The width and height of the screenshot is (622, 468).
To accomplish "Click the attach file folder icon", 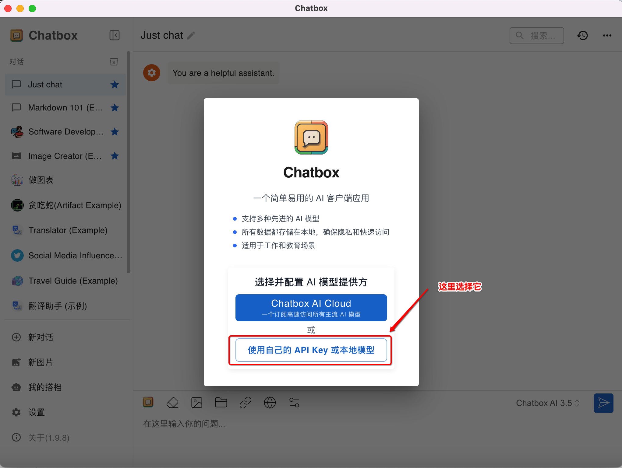I will click(221, 403).
